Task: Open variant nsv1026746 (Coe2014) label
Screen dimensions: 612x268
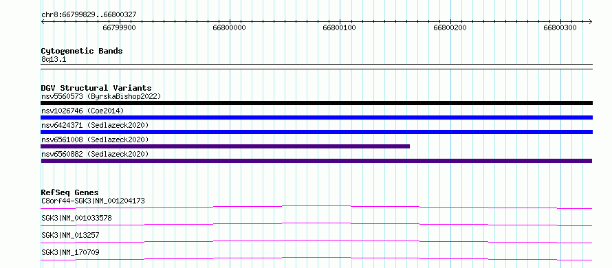Action: (x=83, y=111)
